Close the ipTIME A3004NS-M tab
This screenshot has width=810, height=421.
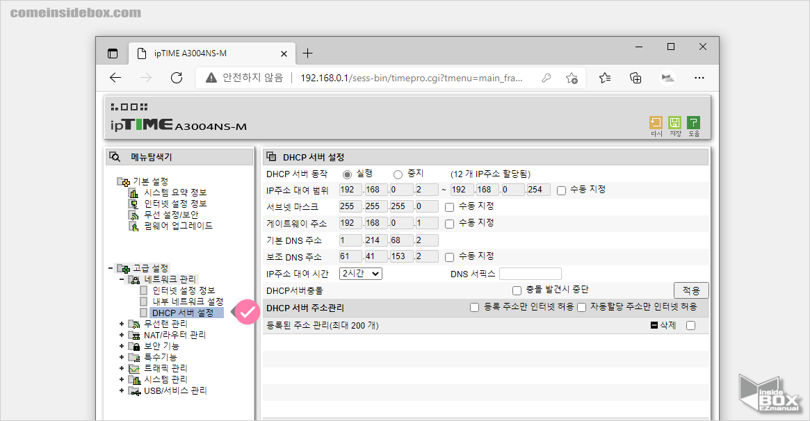[x=284, y=53]
